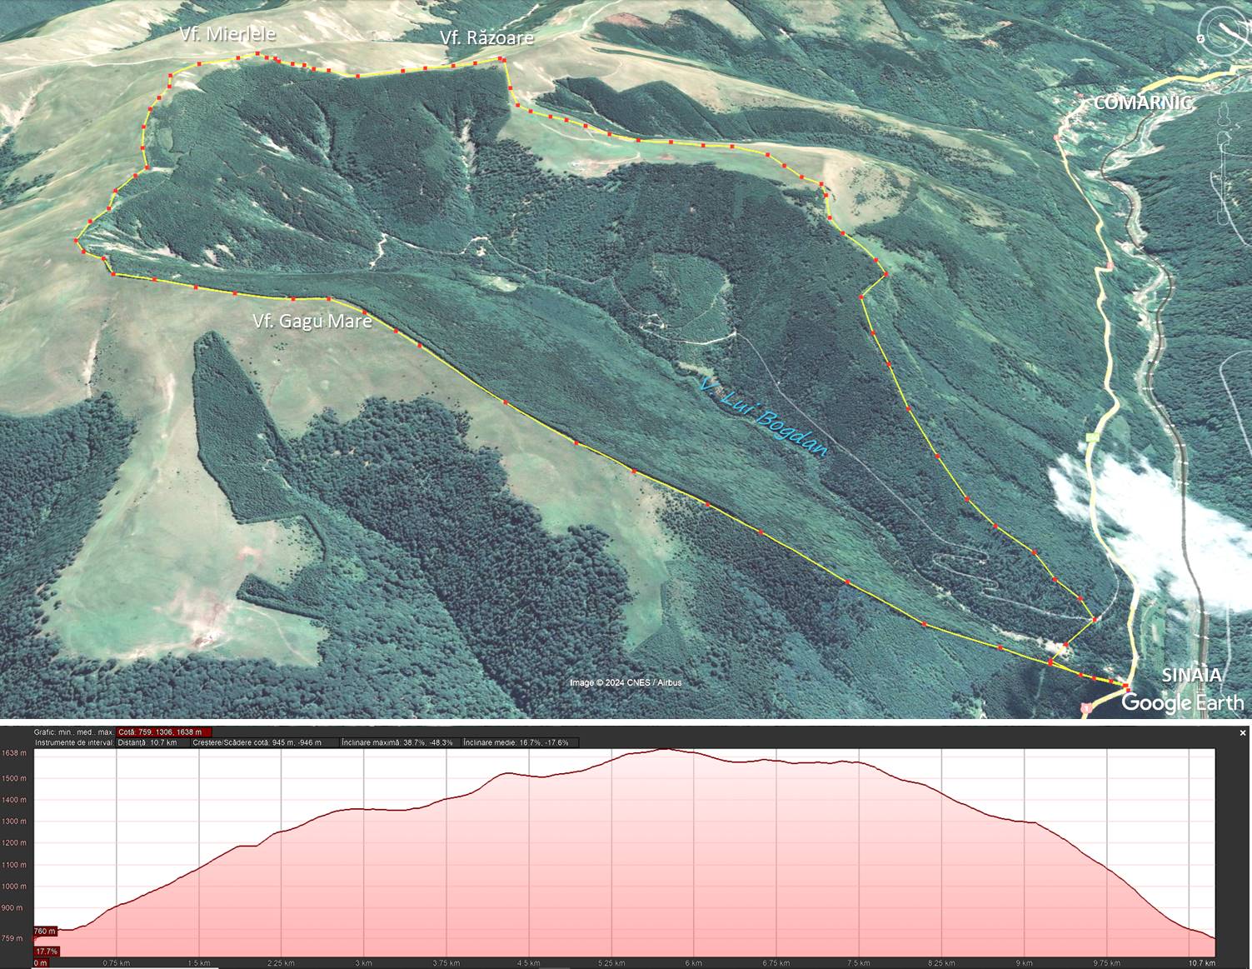
Task: Select the Vf. Răzoare peak label
Action: [486, 37]
